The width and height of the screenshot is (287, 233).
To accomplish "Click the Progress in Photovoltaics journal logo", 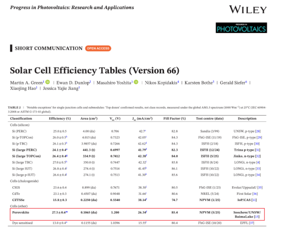I will 241,27.
